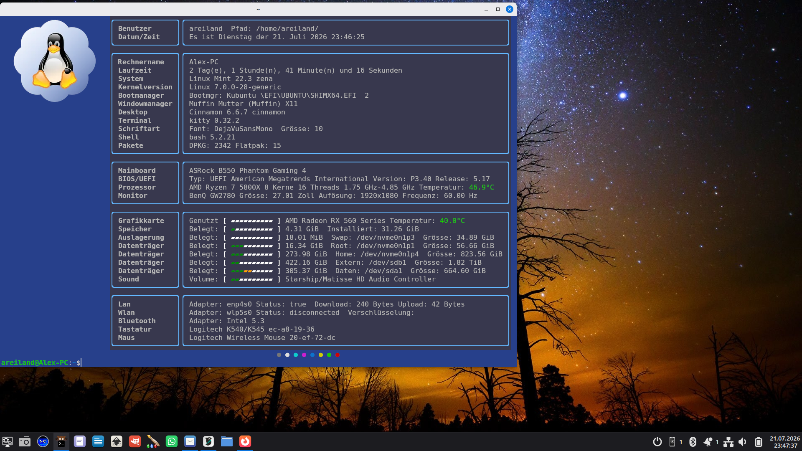Click 'Adapter: wlp5s0 Status: disconnected' line
The image size is (802, 451).
[264, 313]
